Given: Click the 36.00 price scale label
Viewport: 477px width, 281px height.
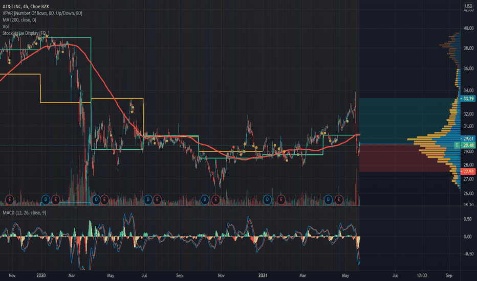Looking at the screenshot, I should (468, 68).
